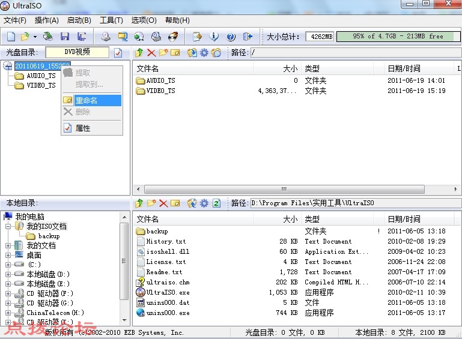Click the Save floppy disk icon

click(x=65, y=37)
